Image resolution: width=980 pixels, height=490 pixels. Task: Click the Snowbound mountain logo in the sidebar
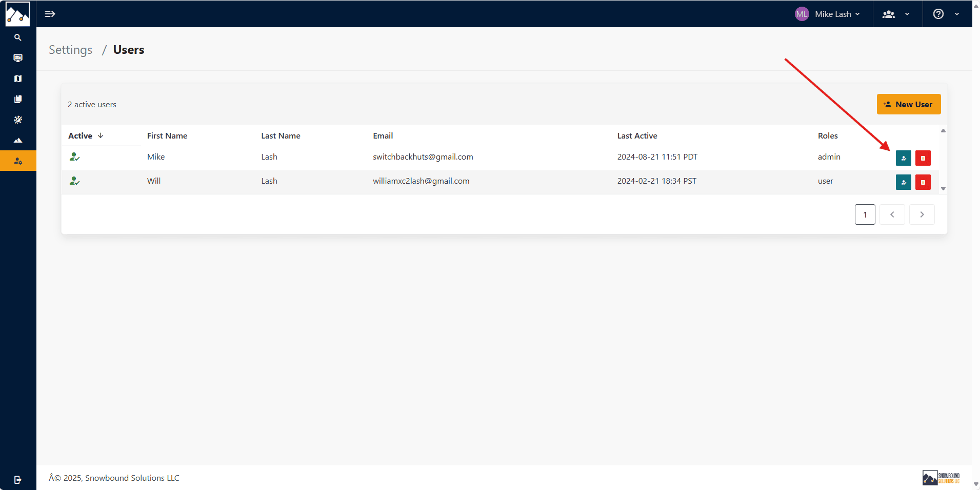[x=17, y=14]
